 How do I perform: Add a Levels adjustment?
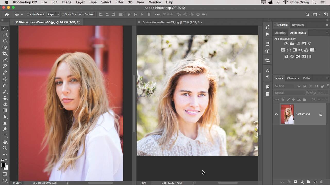292,44
